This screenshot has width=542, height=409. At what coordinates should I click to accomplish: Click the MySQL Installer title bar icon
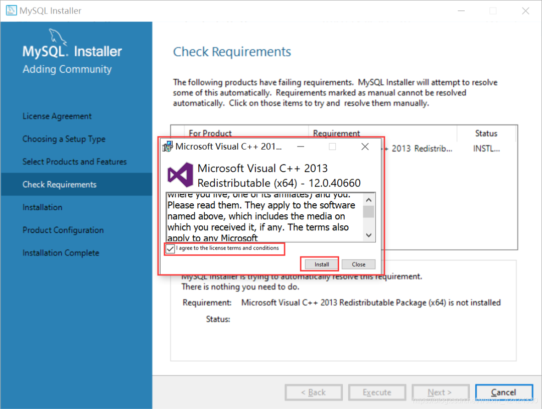pyautogui.click(x=11, y=11)
